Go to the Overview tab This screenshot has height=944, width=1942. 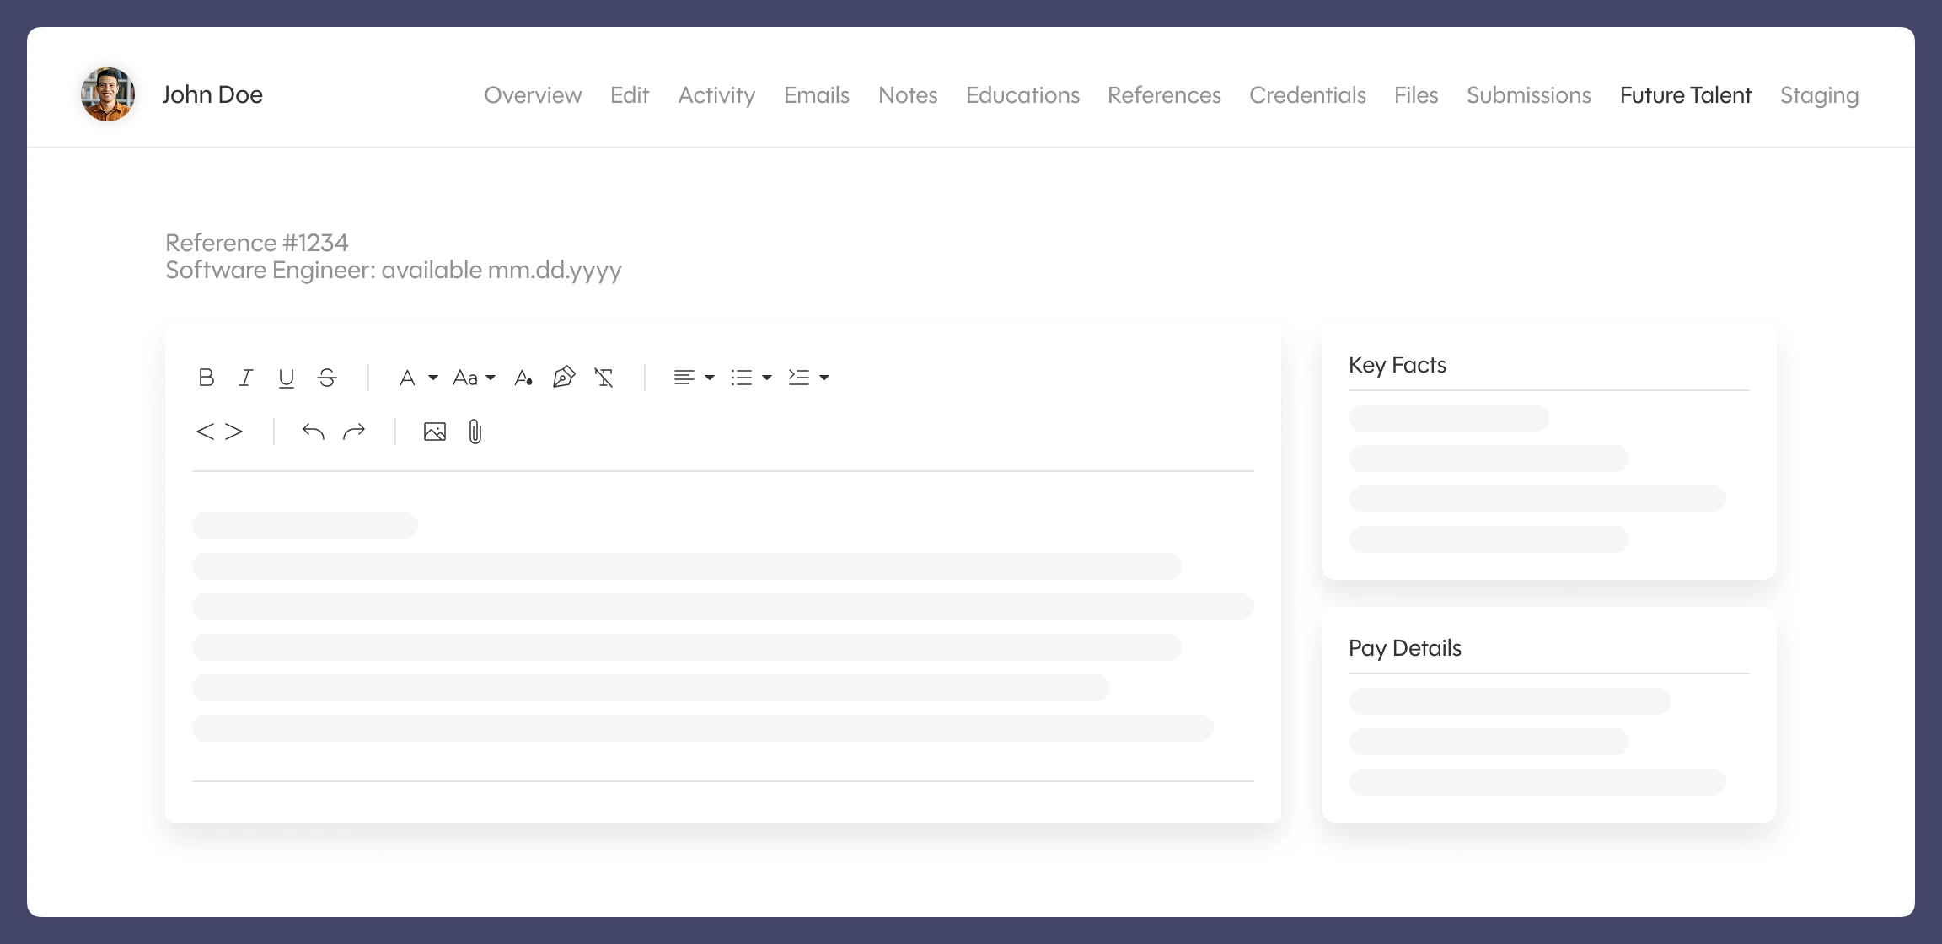point(533,95)
